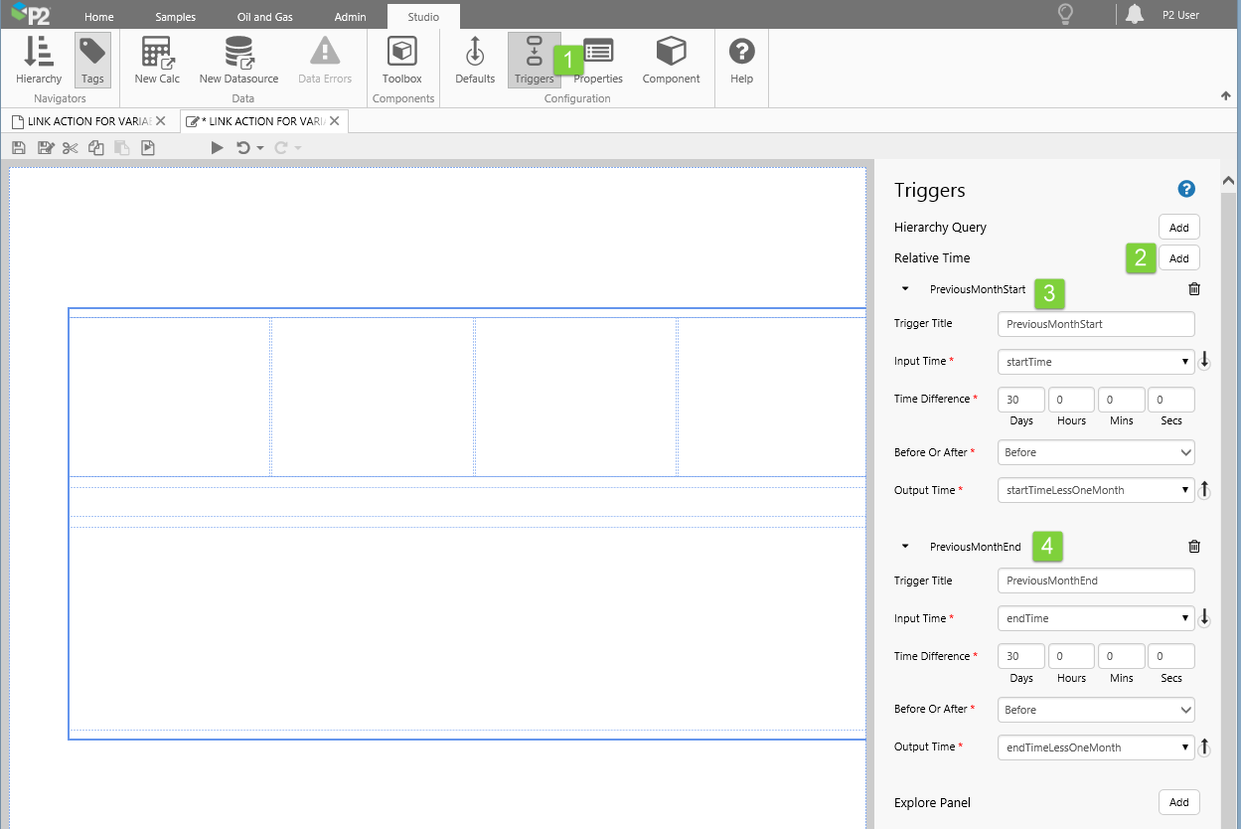Switch to the Oil and Gas tab
The height and width of the screenshot is (829, 1241).
click(263, 17)
